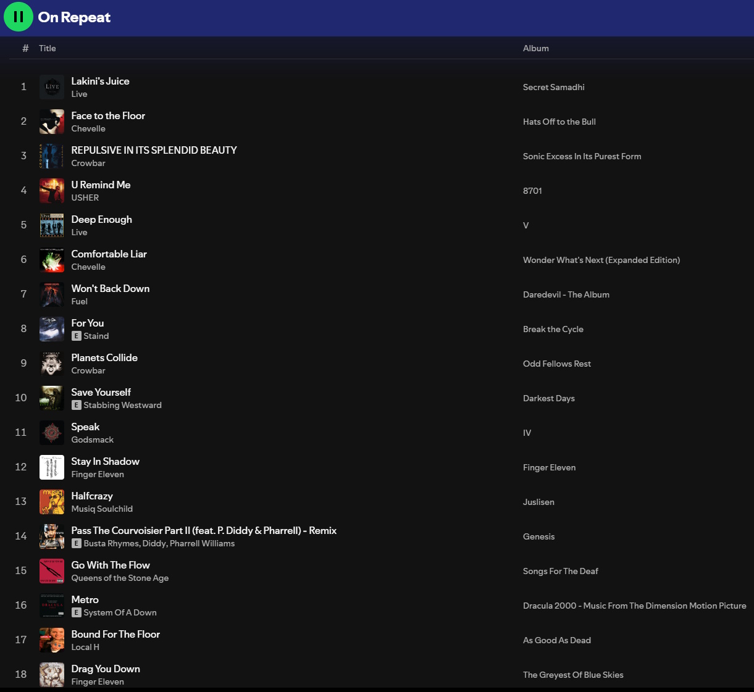This screenshot has height=692, width=754.
Task: Open artist Godsmack
Action: pos(93,440)
